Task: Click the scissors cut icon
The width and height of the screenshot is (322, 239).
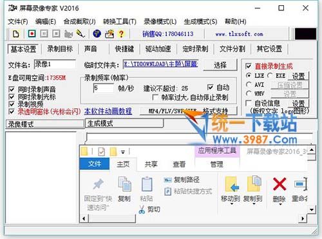Action: click(x=142, y=209)
